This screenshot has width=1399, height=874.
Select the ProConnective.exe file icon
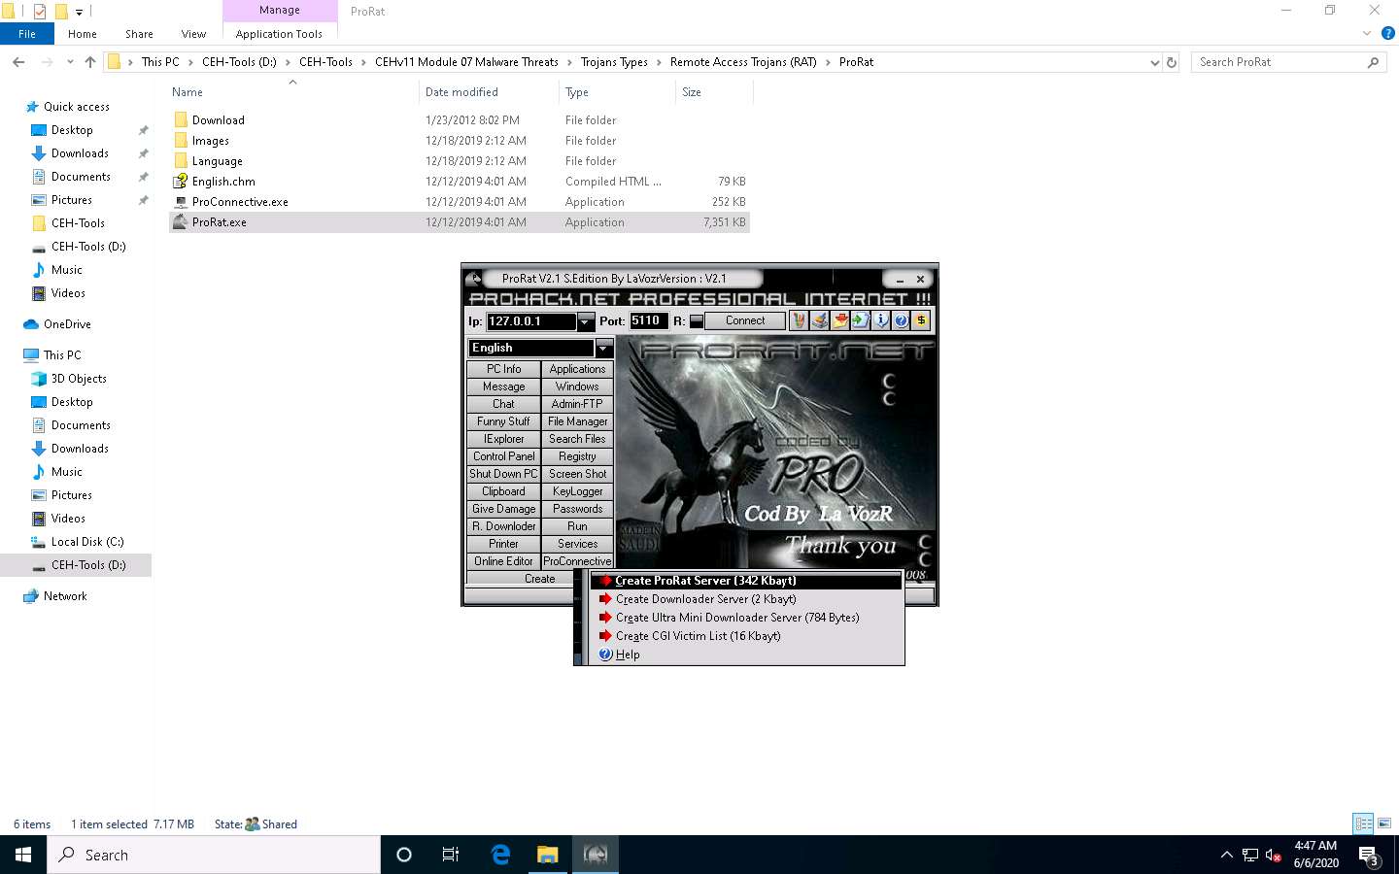pyautogui.click(x=181, y=202)
